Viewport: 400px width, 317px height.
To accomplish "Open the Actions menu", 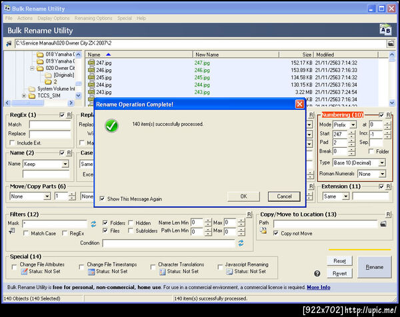I will point(25,18).
